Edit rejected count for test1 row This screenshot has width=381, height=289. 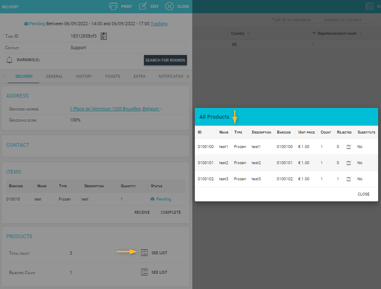(349, 147)
